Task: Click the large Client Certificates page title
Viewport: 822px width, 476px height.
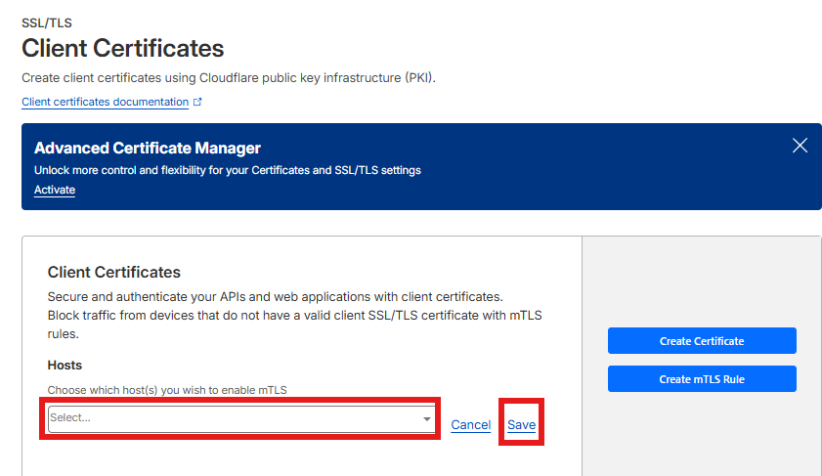Action: point(123,48)
